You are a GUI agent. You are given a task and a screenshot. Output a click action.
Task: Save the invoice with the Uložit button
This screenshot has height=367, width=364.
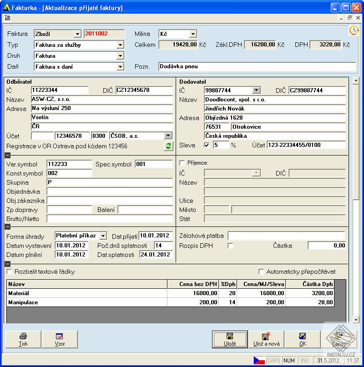click(x=230, y=339)
